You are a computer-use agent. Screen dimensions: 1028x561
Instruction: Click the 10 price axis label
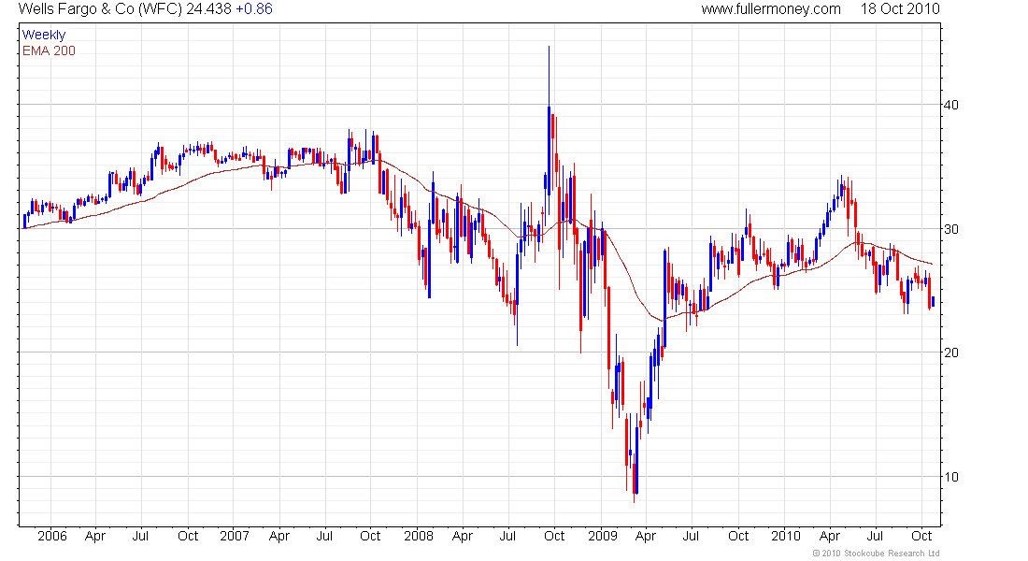click(x=950, y=476)
